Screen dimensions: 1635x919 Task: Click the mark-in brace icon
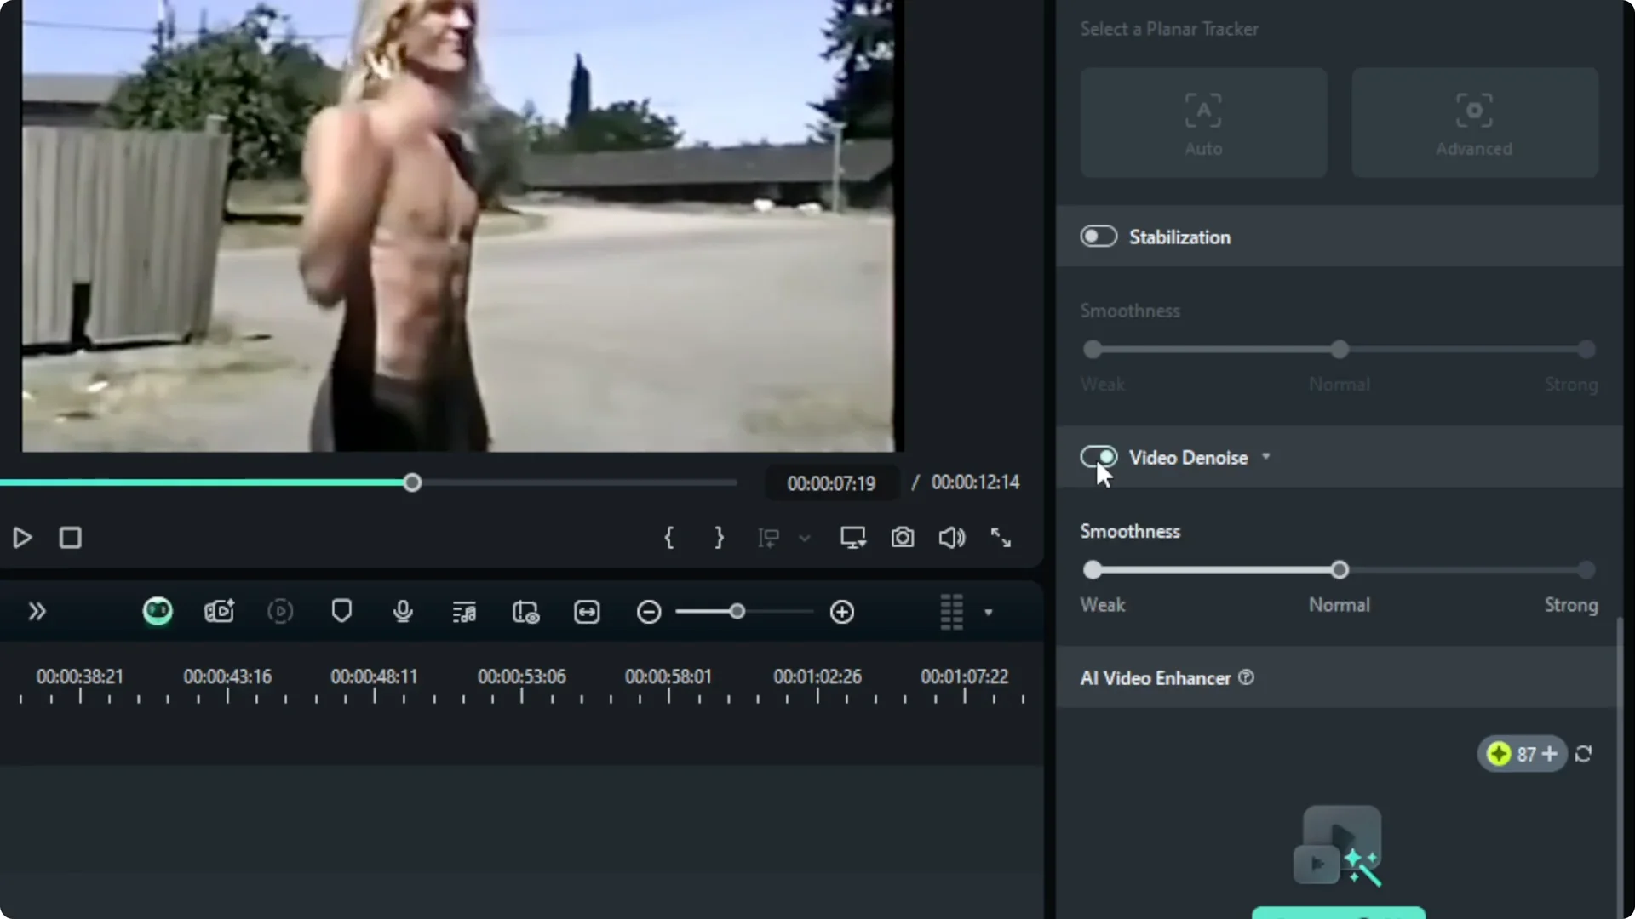[x=670, y=538]
